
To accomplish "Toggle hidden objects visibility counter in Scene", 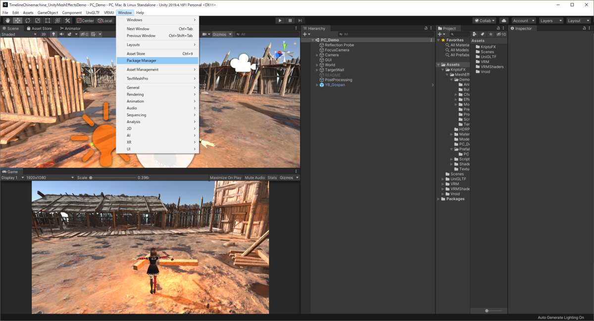I will click(84, 35).
